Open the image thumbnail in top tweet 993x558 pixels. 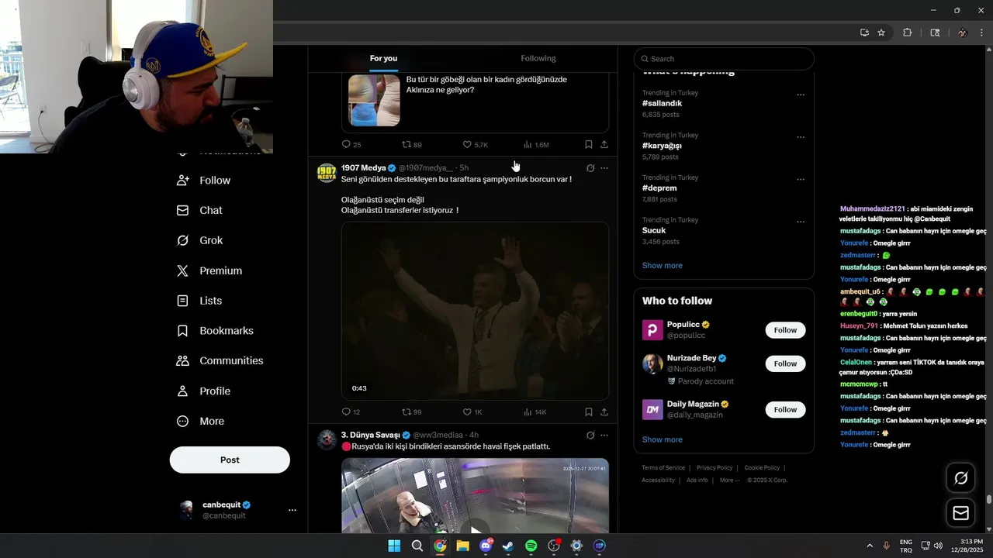tap(374, 100)
